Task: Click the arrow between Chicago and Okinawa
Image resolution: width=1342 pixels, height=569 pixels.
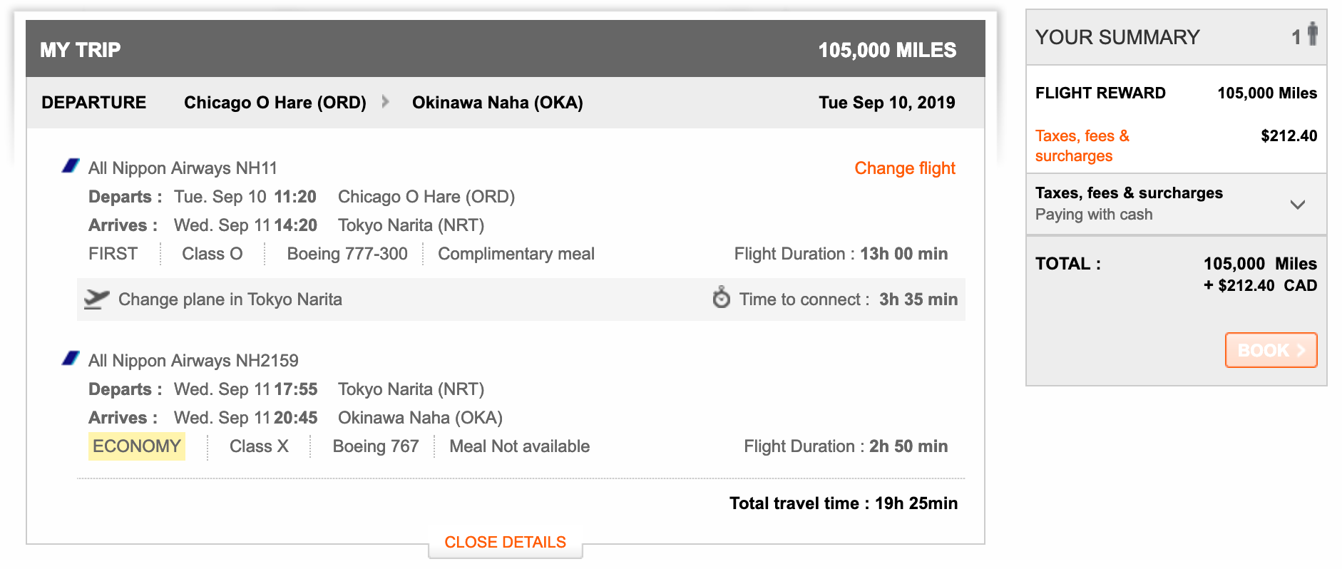Action: point(386,102)
